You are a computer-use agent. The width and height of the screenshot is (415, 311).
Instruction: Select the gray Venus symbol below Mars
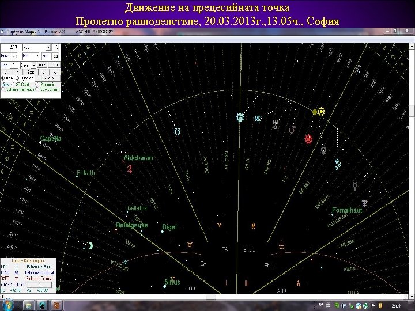click(x=323, y=151)
